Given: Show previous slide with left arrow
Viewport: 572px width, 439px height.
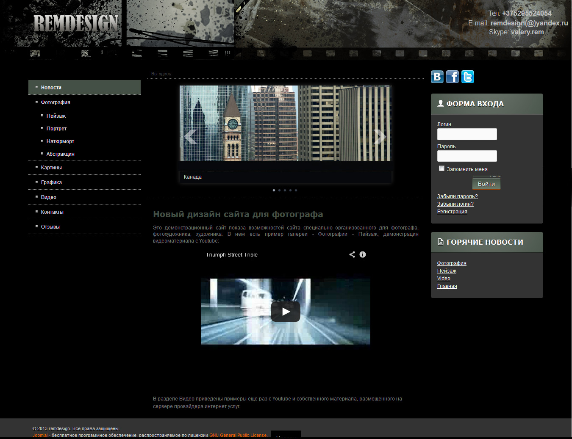Looking at the screenshot, I should pos(191,136).
